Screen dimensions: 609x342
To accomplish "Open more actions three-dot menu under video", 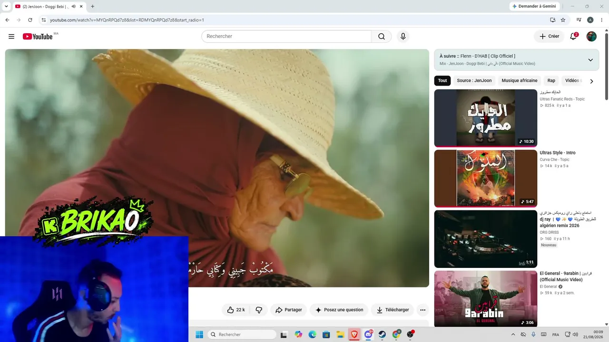I will pos(422,310).
